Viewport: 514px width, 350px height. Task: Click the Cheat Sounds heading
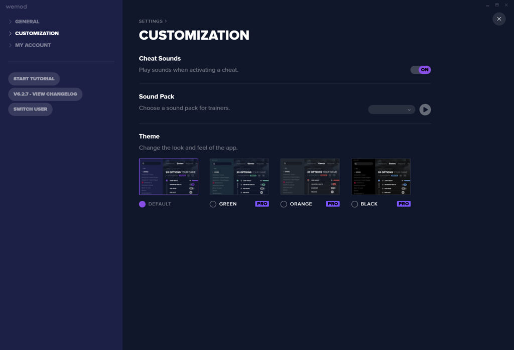click(160, 58)
